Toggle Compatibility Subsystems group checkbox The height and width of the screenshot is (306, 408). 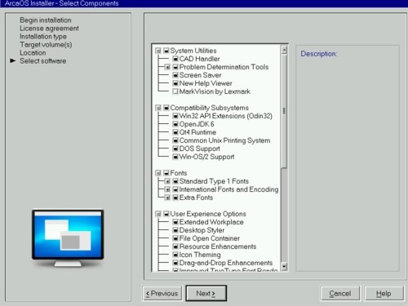click(x=166, y=108)
